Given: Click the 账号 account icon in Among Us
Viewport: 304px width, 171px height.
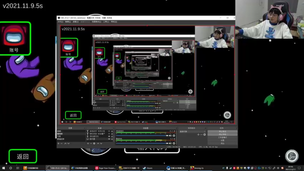Looking at the screenshot, I should point(15,38).
